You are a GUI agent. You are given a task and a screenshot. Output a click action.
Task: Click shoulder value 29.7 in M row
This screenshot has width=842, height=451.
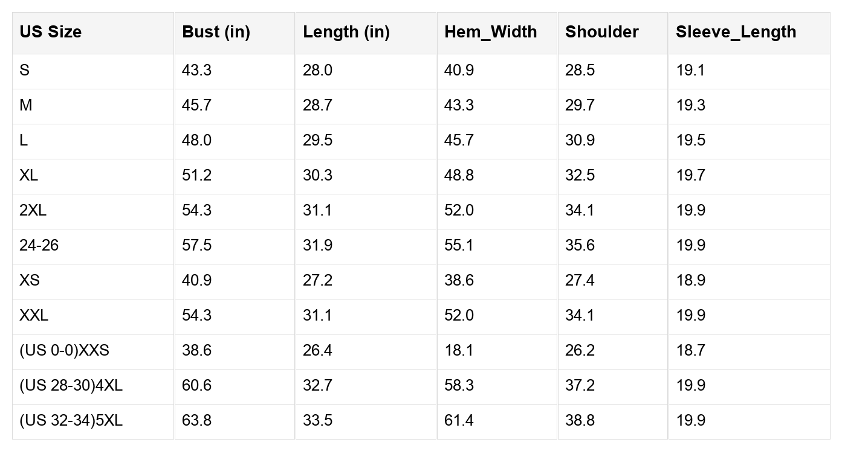580,105
